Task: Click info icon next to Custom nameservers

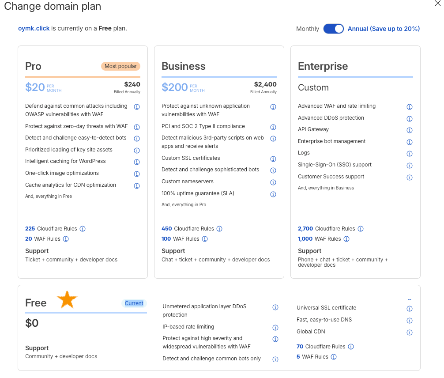Action: (273, 182)
